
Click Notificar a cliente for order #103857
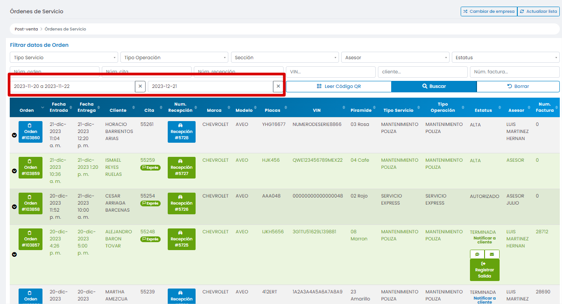[x=485, y=240]
